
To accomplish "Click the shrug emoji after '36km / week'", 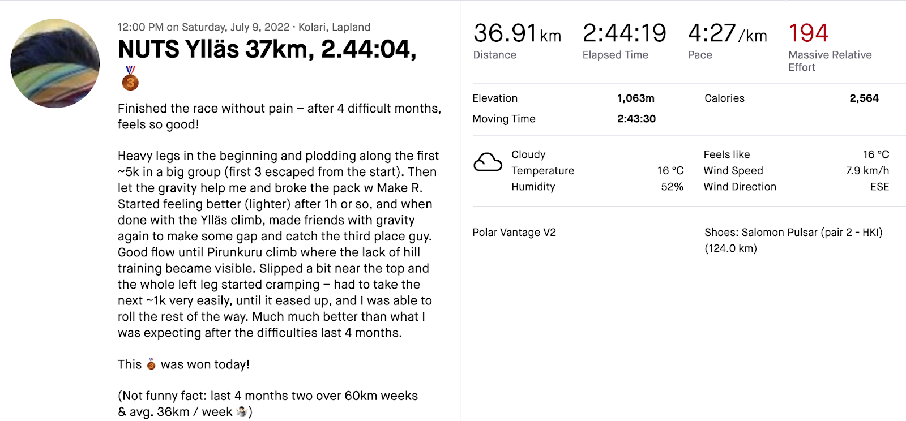I will pos(242,411).
